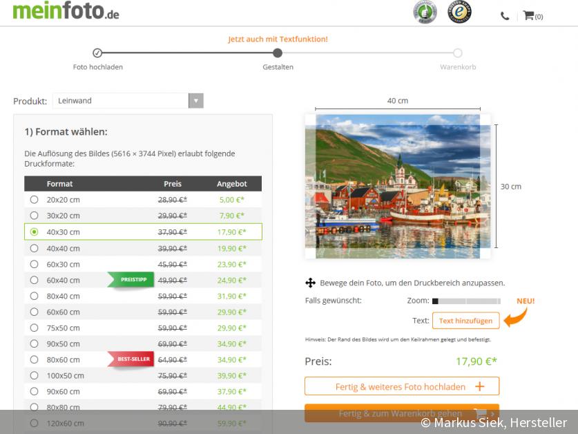
Task: Select the 20x20 cm format radio button
Action: click(x=34, y=200)
